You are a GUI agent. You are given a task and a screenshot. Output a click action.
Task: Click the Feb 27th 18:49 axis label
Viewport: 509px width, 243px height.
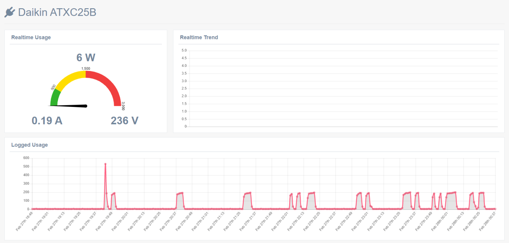tap(25, 221)
